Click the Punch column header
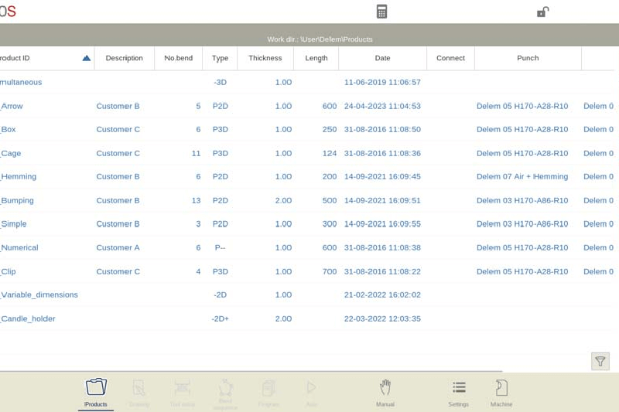Viewport: 619px width, 412px height. (528, 58)
